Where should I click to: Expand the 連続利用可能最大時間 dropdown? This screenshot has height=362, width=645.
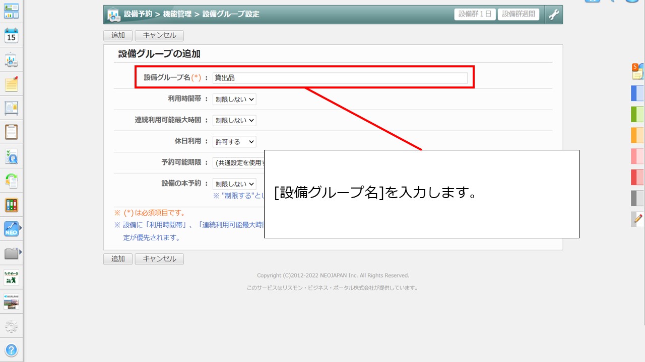(234, 121)
